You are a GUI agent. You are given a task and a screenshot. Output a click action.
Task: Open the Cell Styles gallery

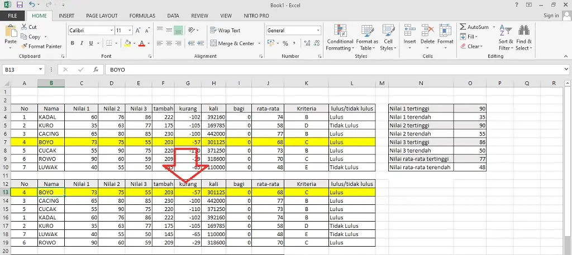pyautogui.click(x=388, y=38)
